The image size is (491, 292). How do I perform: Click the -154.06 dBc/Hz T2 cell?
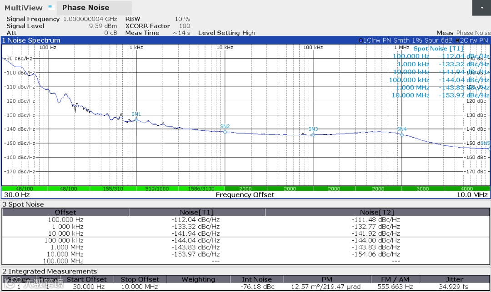click(376, 254)
